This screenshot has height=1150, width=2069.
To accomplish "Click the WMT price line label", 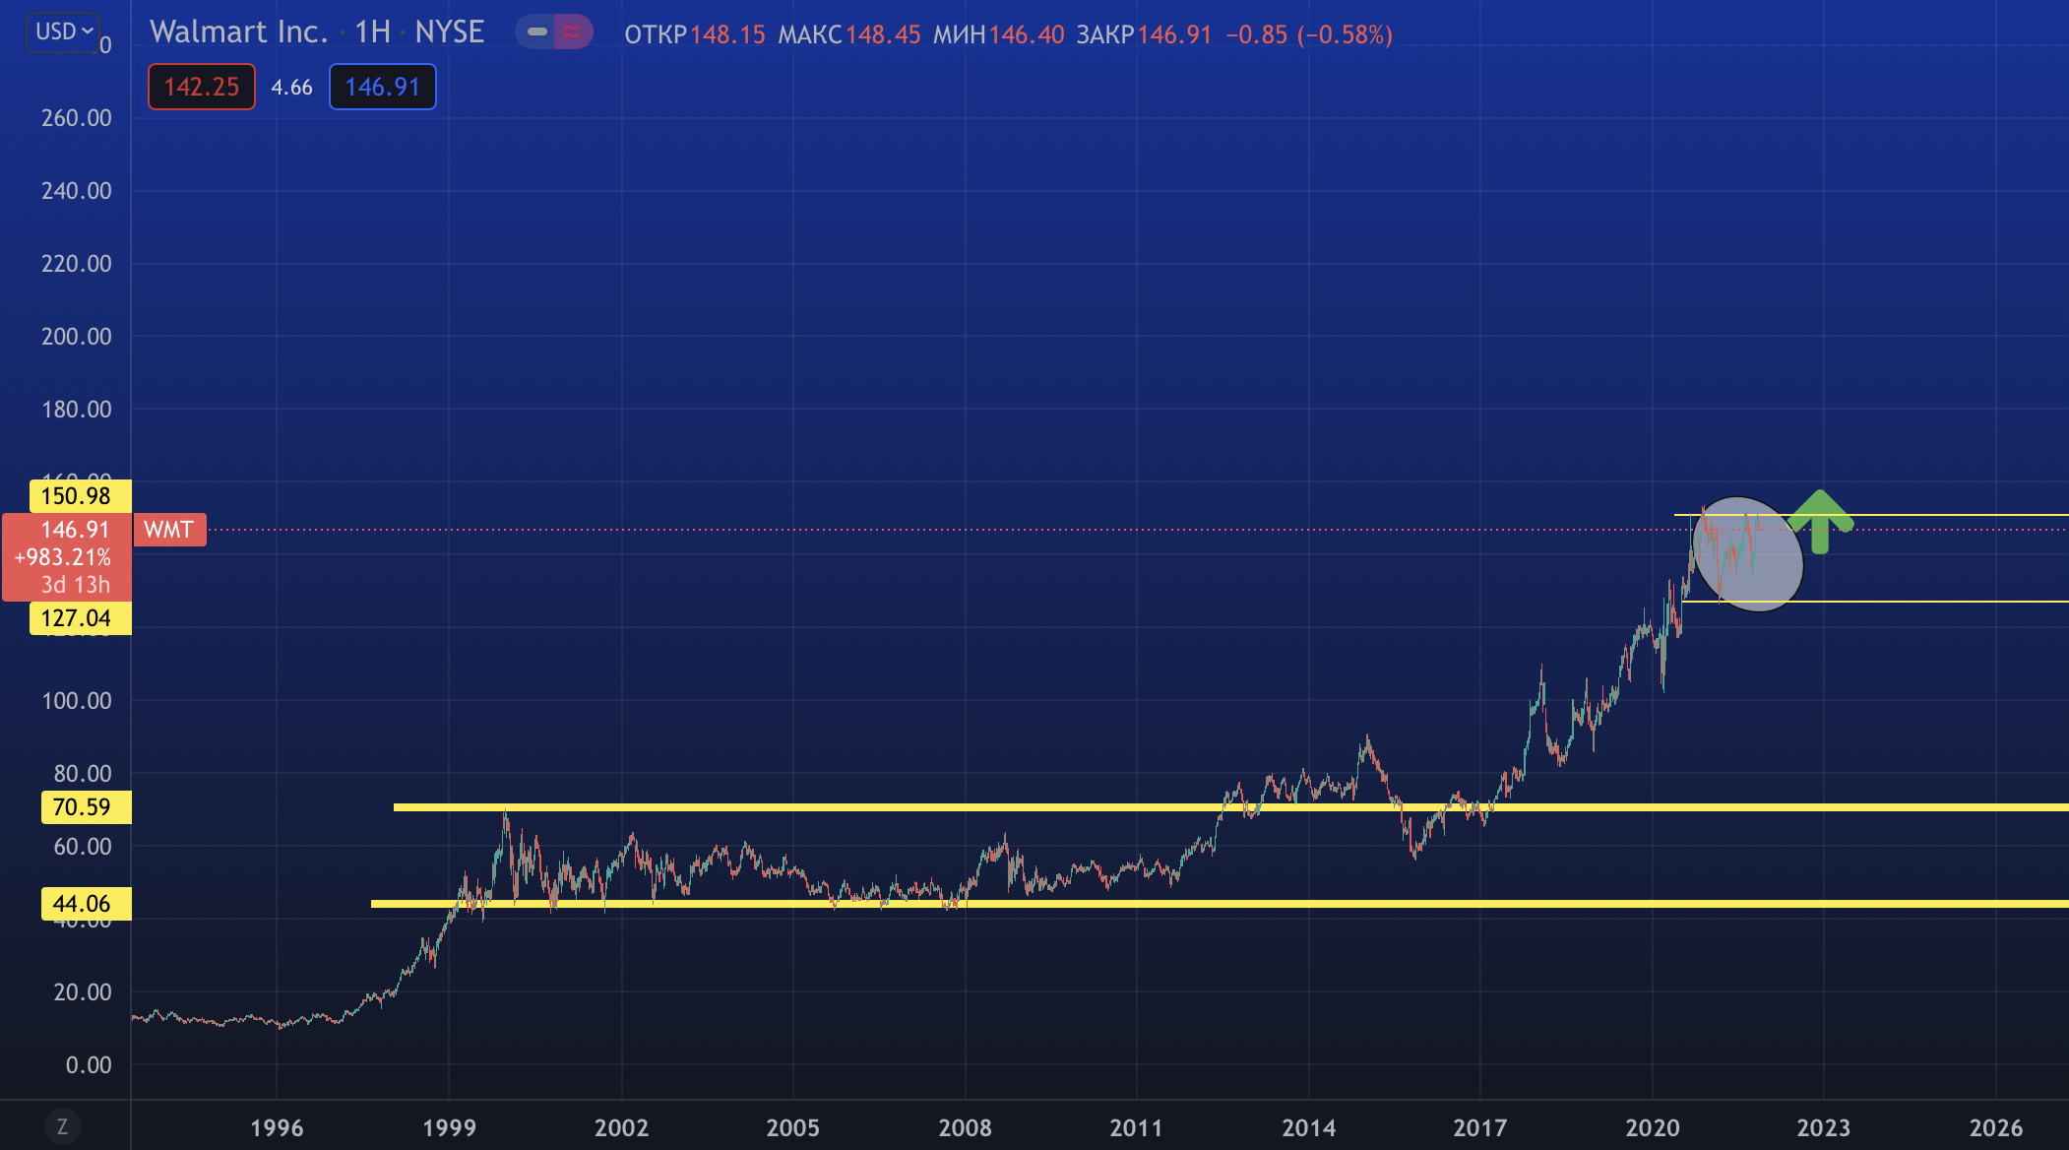I will click(x=168, y=530).
